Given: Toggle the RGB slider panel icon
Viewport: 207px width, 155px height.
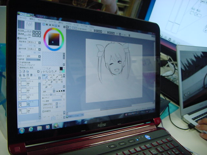Looking at the screenshot, I should (x=47, y=25).
